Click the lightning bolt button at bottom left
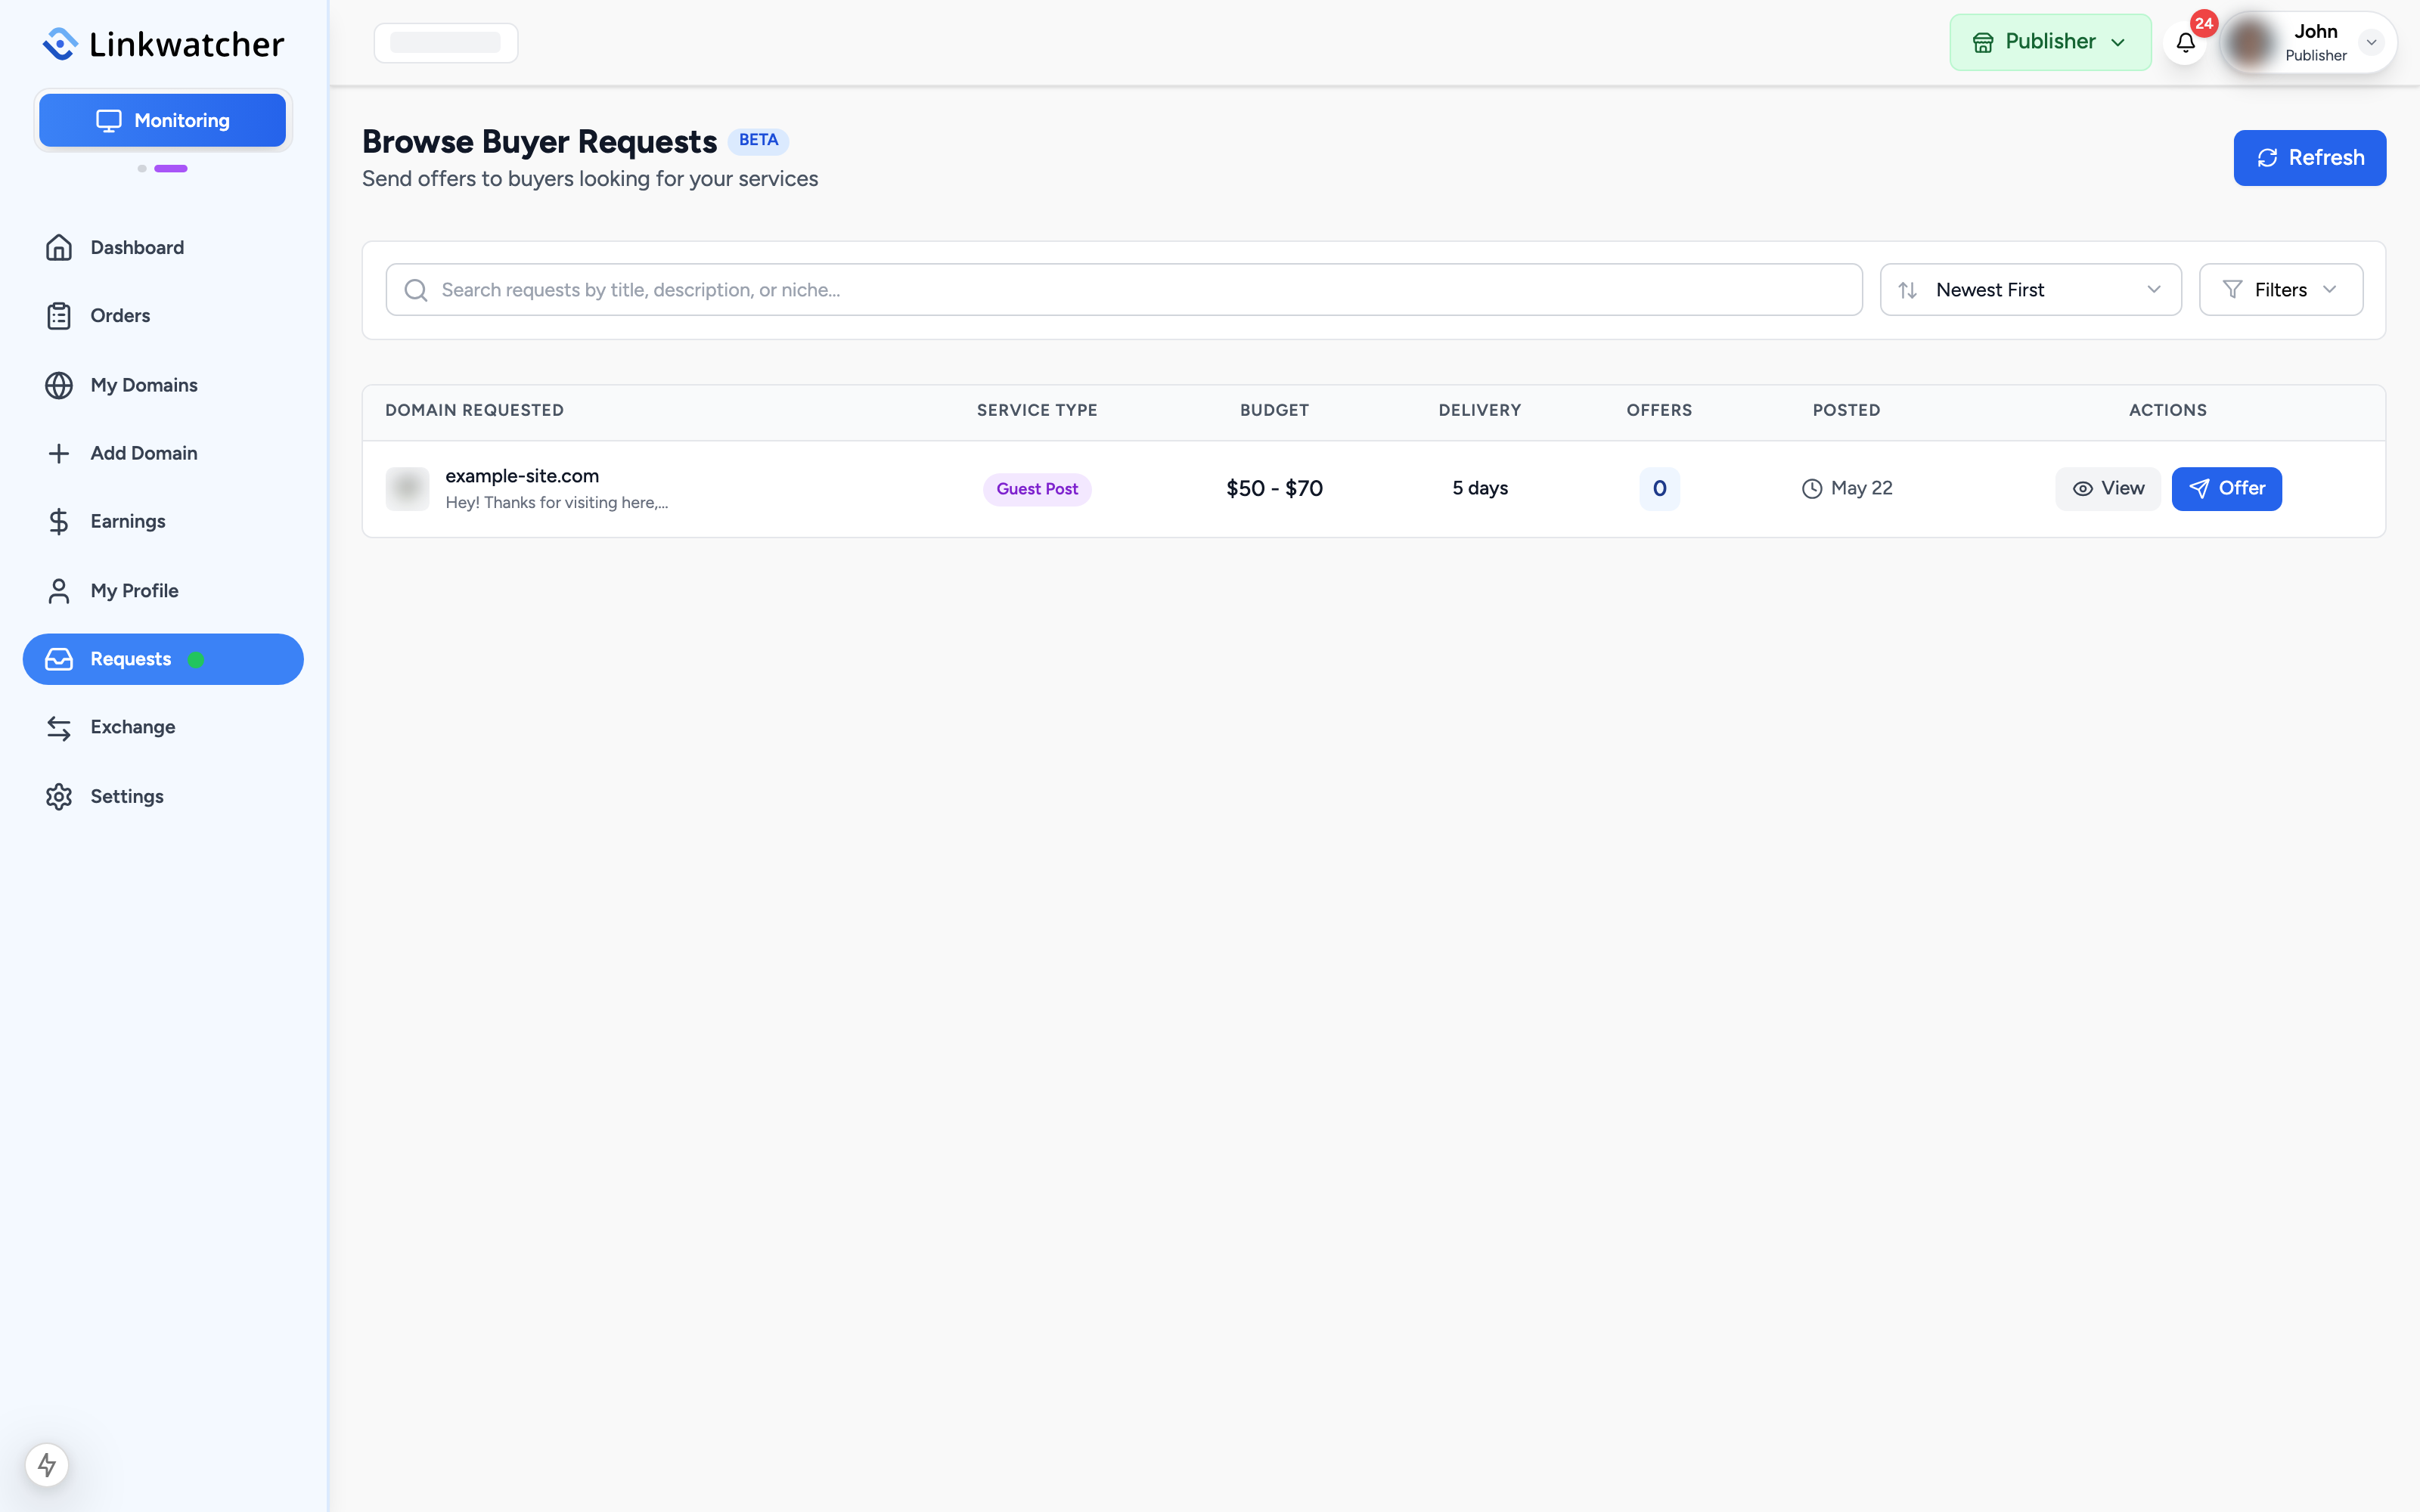Screen dimensions: 2420x1512 tap(47, 1465)
